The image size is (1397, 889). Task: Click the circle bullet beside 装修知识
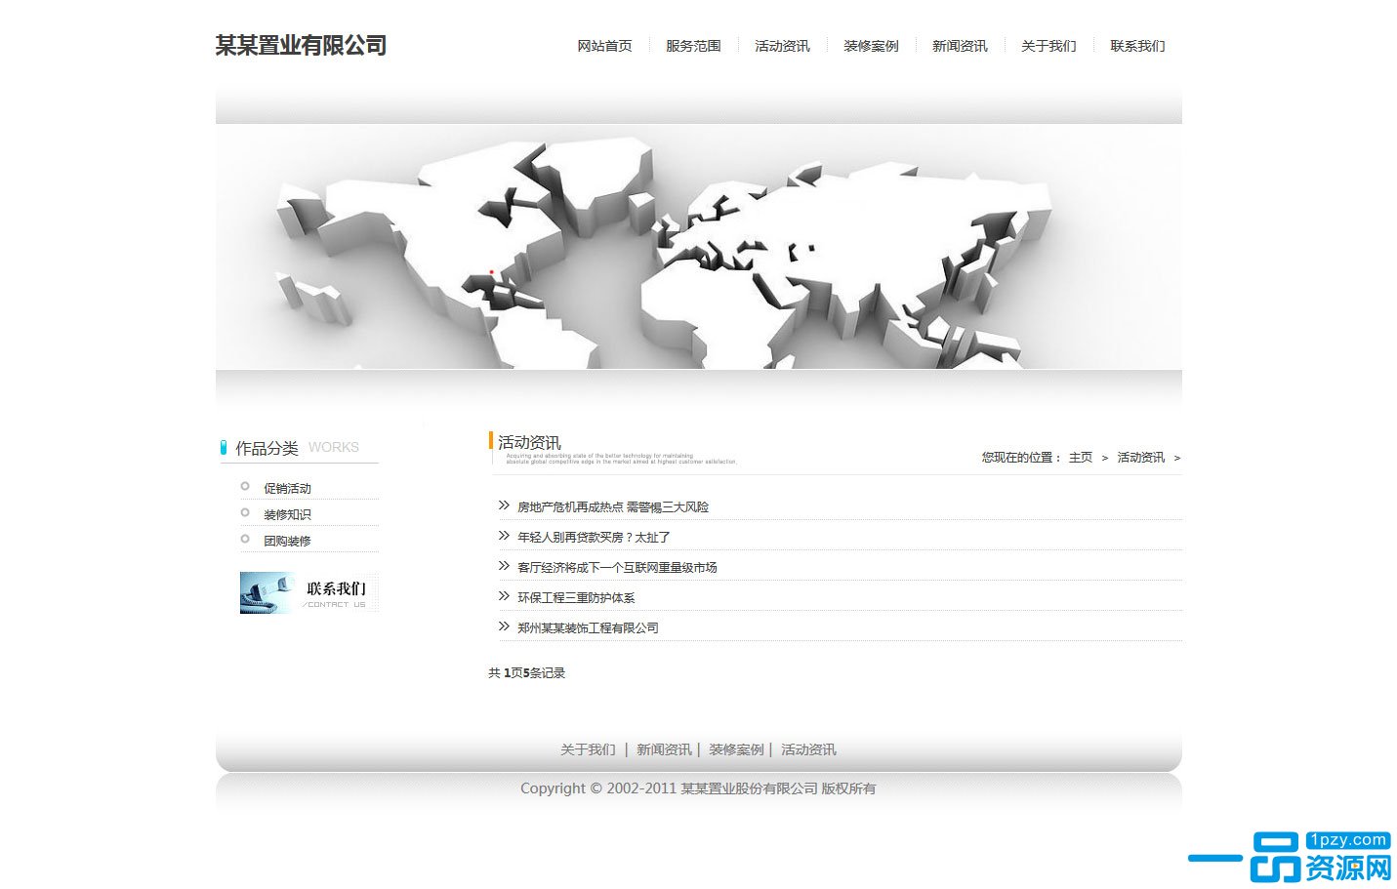pos(245,512)
